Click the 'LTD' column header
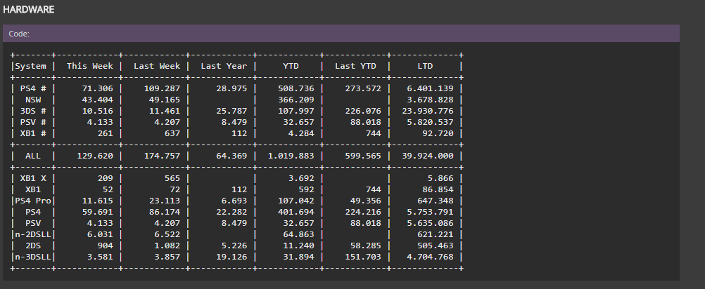 [425, 66]
